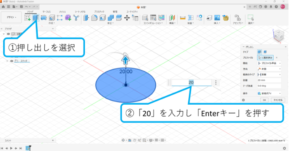Open the 方向 direction dropdown
Viewport: 289px width, 151px height.
(x=269, y=69)
